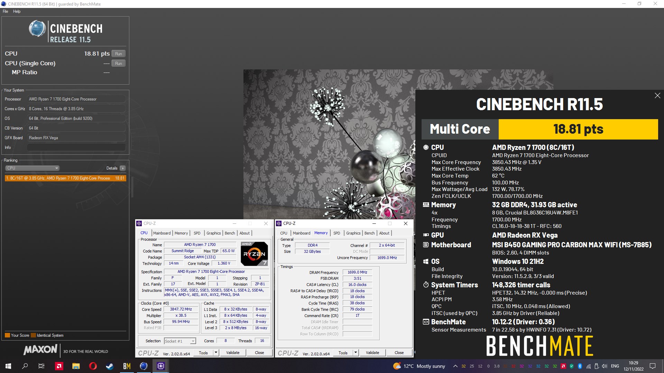The width and height of the screenshot is (664, 373).
Task: Minimize the right CPU-Z window
Action: click(x=374, y=223)
